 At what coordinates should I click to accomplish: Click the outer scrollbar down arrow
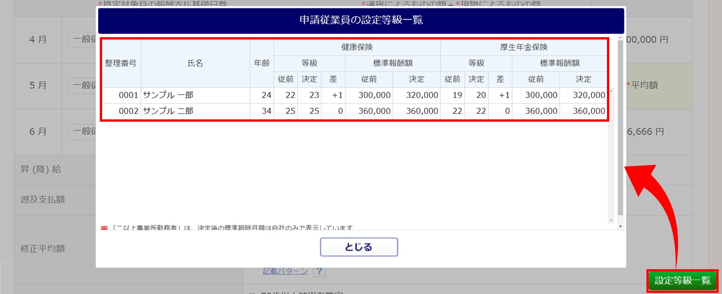(620, 226)
